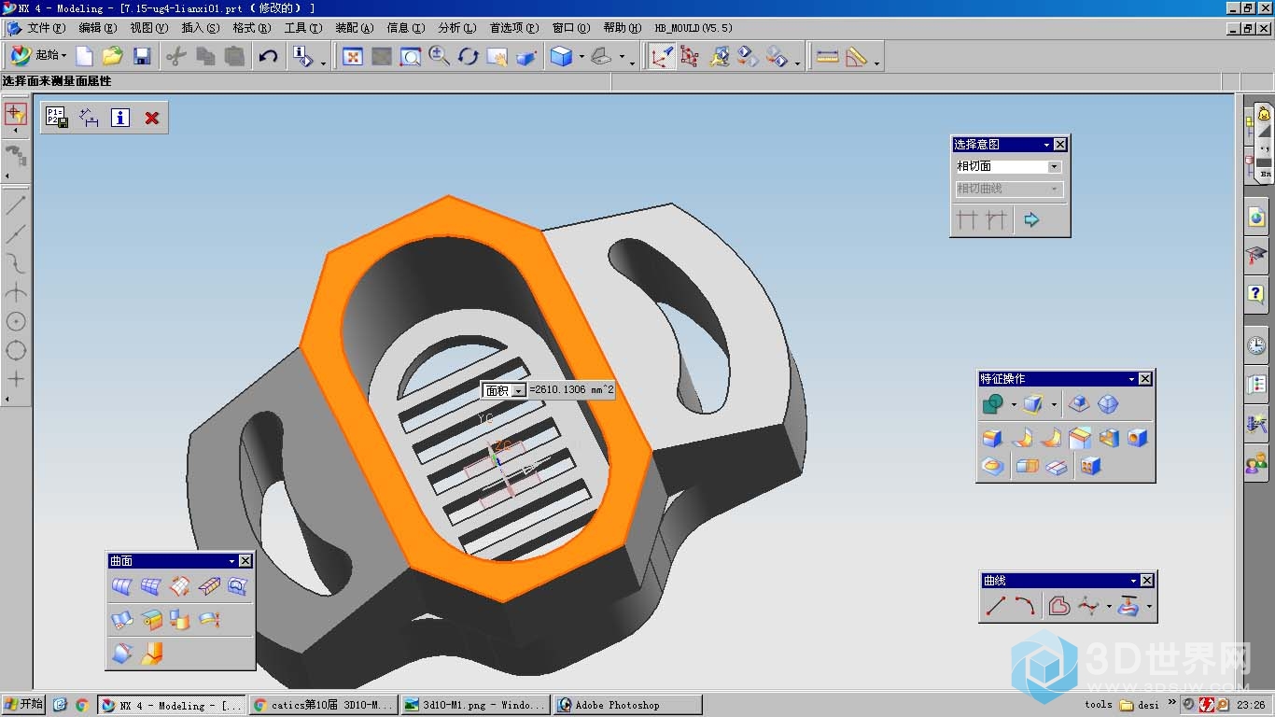The image size is (1275, 717).
Task: Click the heart-shaped closed curve icon in 曲线
Action: (x=1058, y=606)
